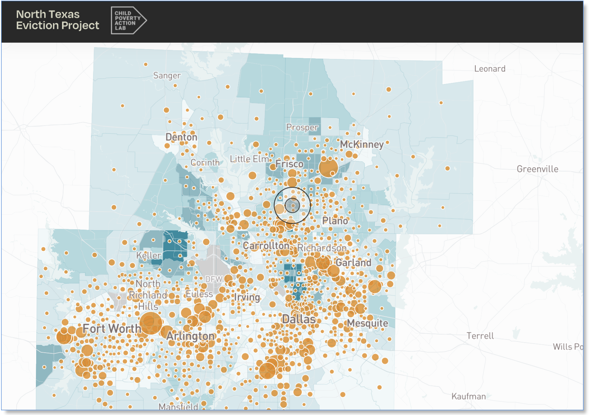This screenshot has width=589, height=415.
Task: Click the Mesquite map label
Action: (x=367, y=323)
